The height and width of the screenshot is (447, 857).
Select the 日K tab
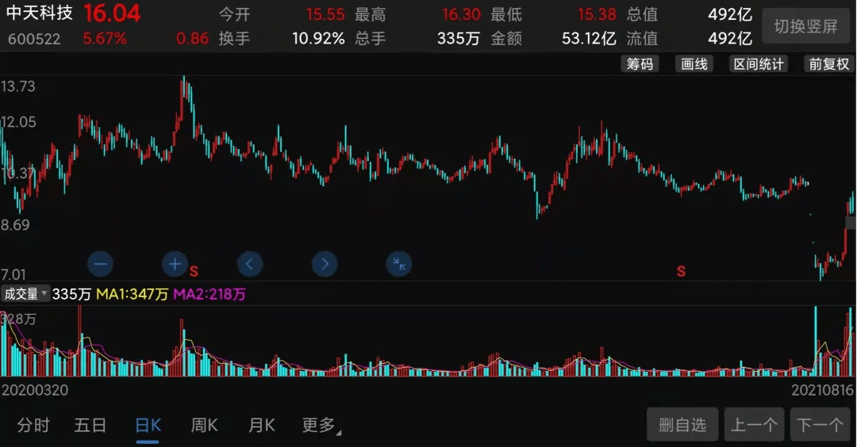pyautogui.click(x=148, y=425)
